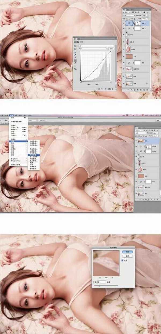Viewport: 161px width, 334px height.
Task: Click Cancel in the Gaussian Blur dialog
Action: (x=127, y=256)
